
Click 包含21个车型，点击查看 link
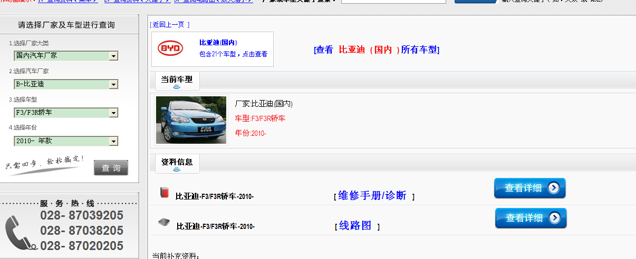pyautogui.click(x=233, y=54)
